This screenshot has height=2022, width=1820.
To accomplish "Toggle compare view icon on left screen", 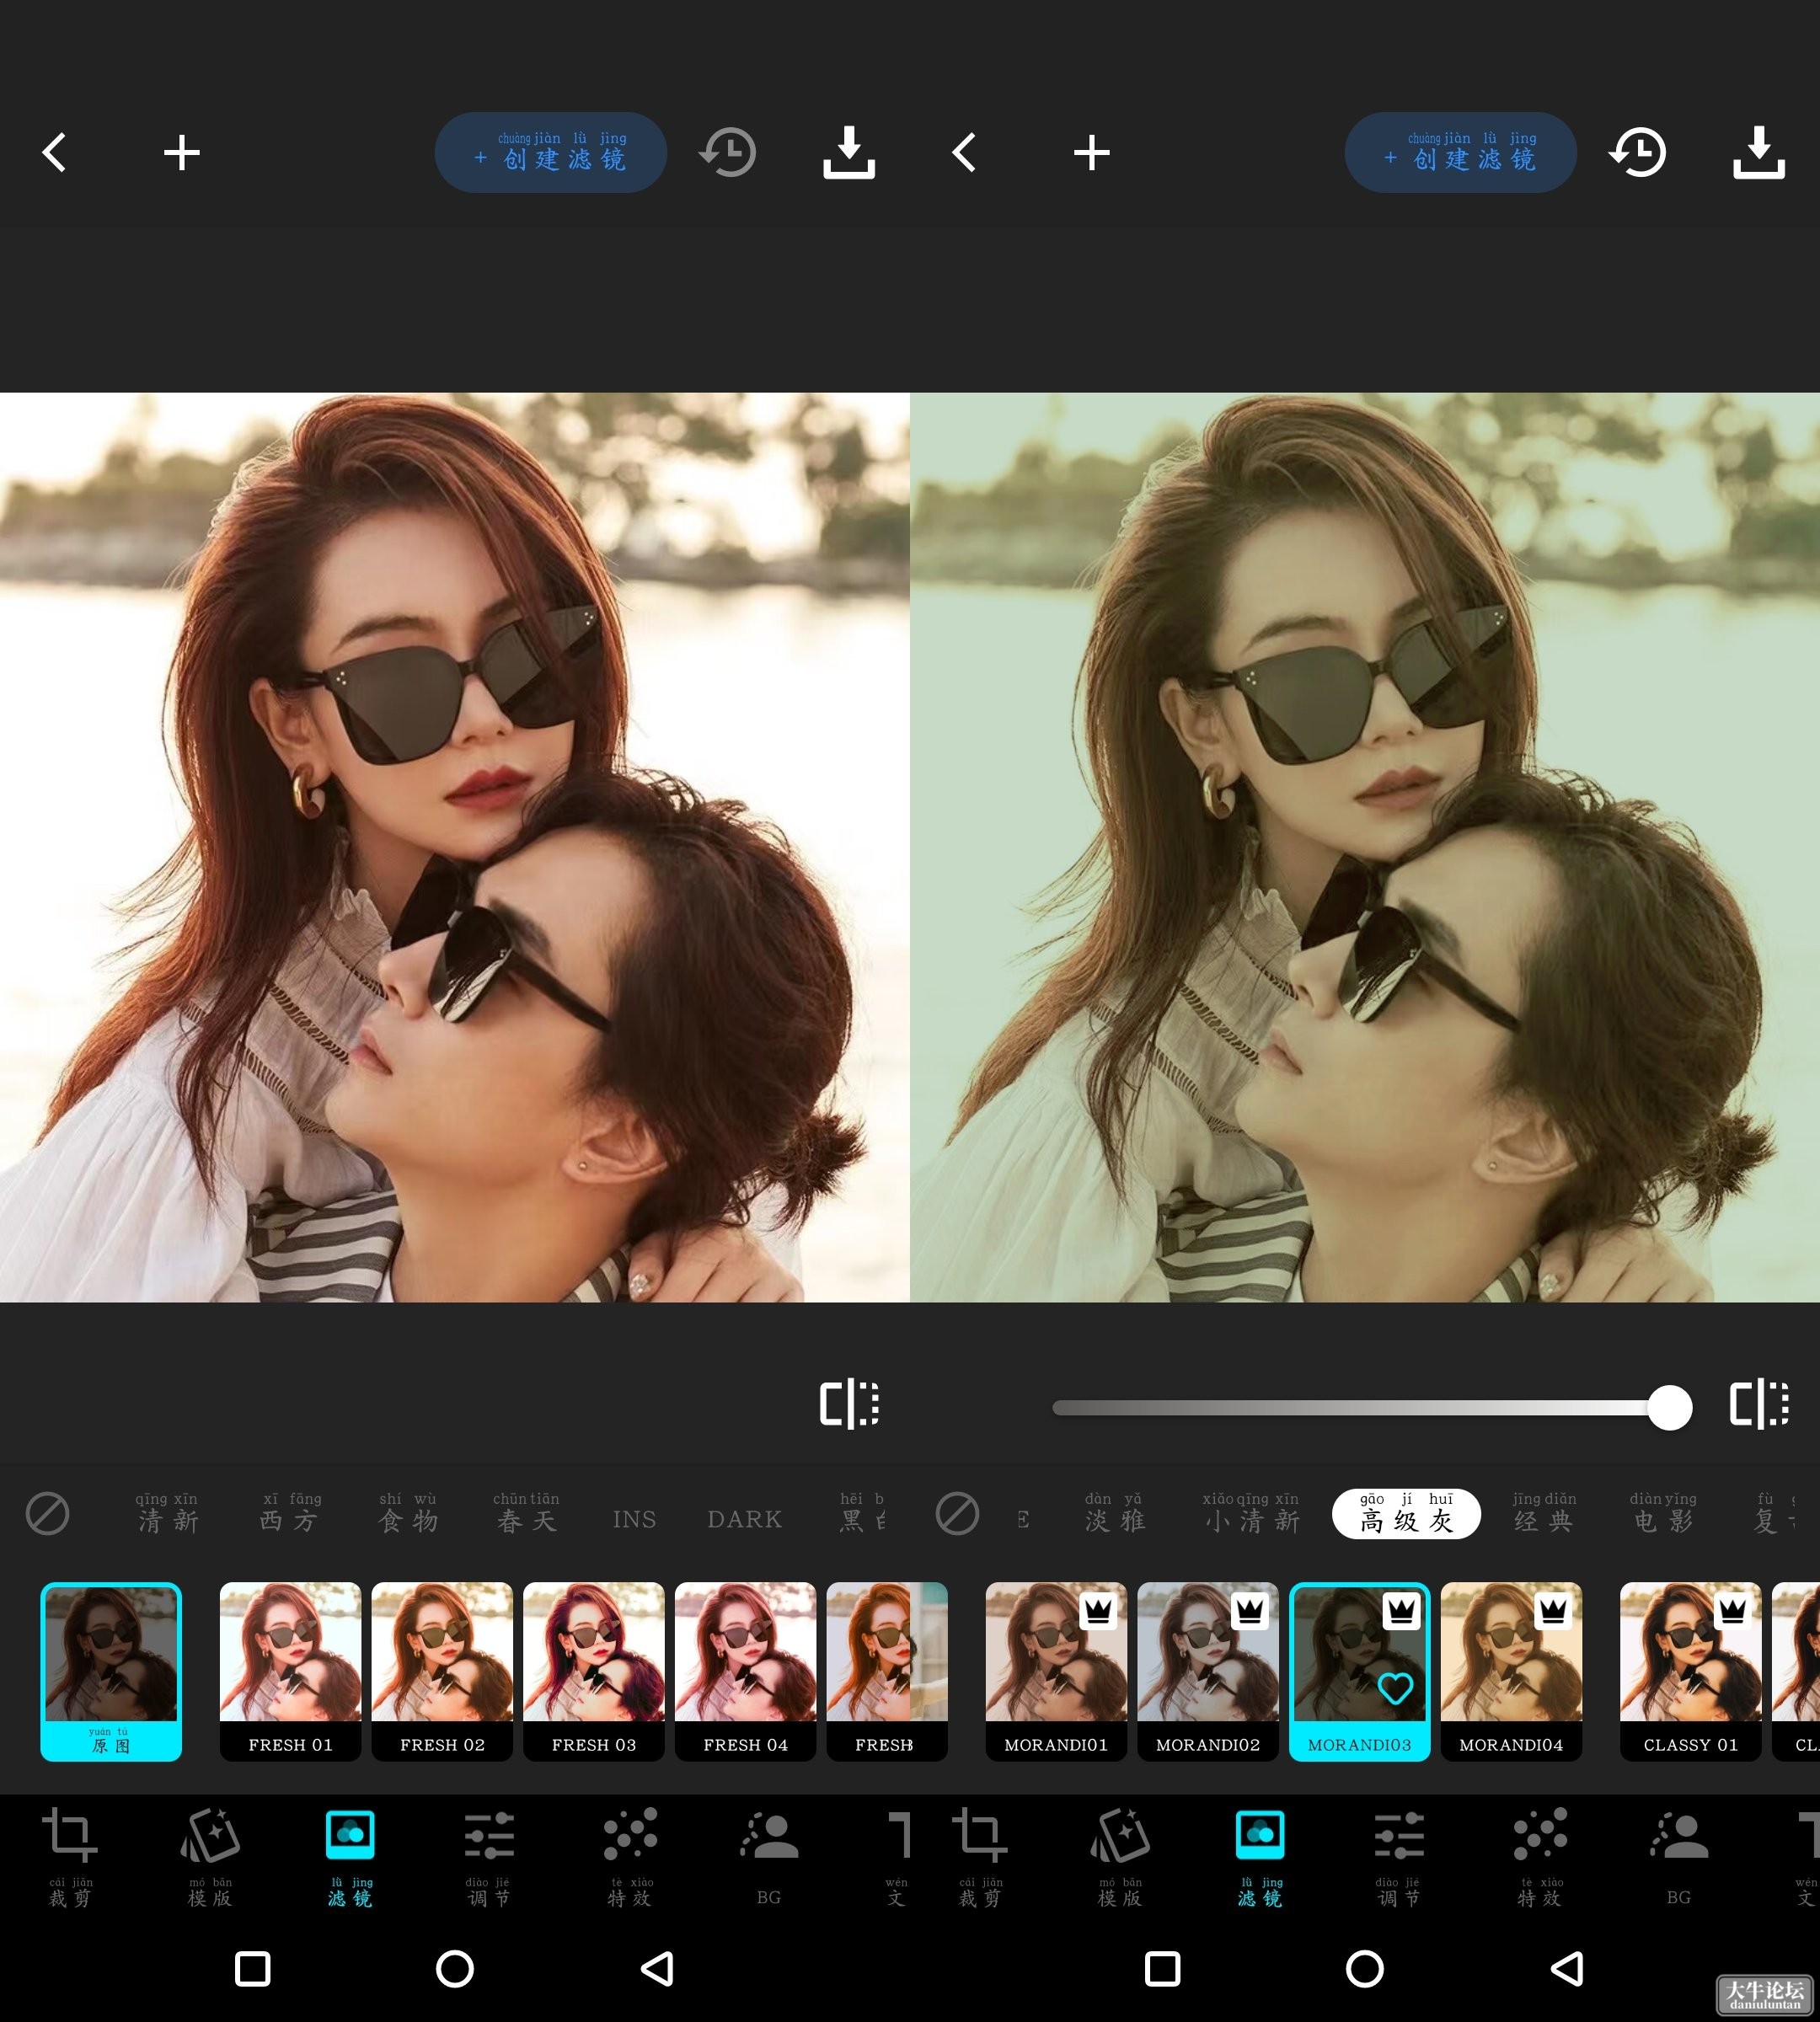I will click(849, 1404).
